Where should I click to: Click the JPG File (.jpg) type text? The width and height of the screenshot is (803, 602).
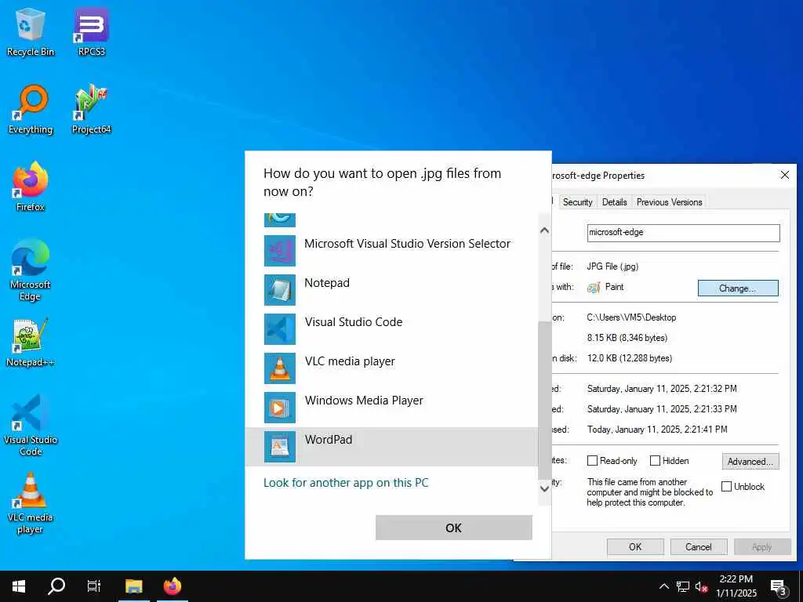tap(612, 267)
